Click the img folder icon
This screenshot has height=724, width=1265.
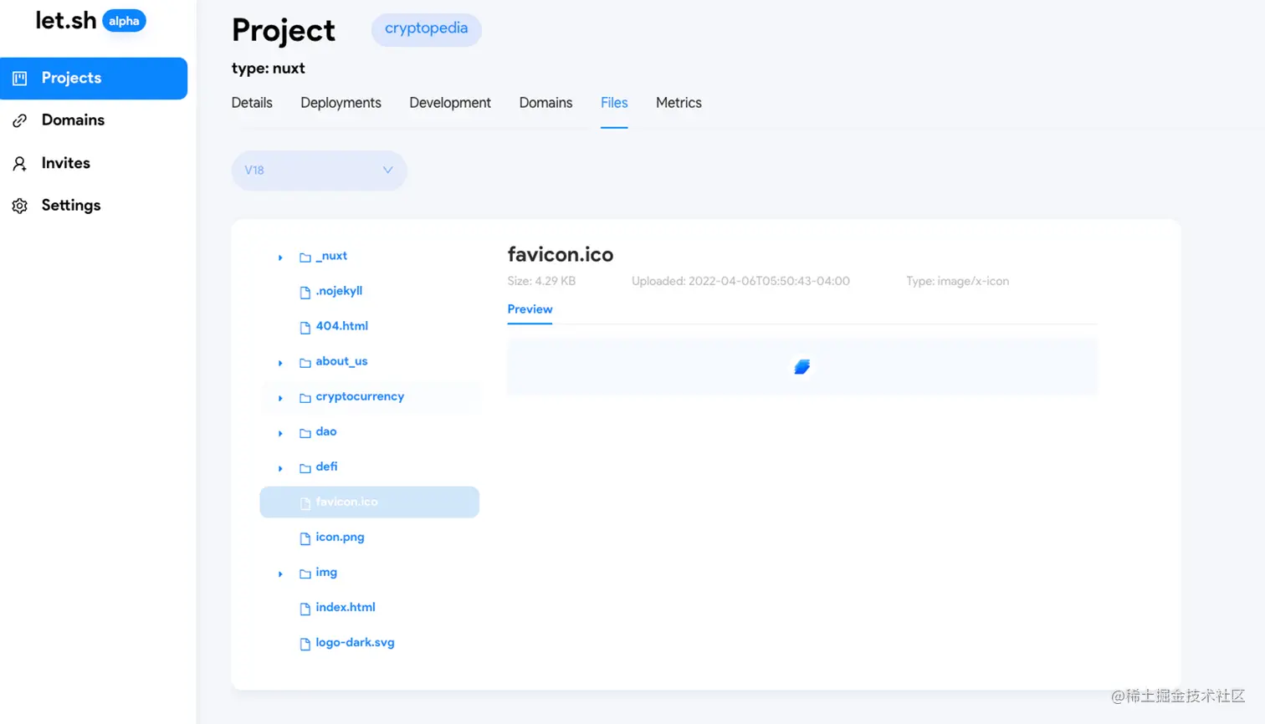click(305, 574)
